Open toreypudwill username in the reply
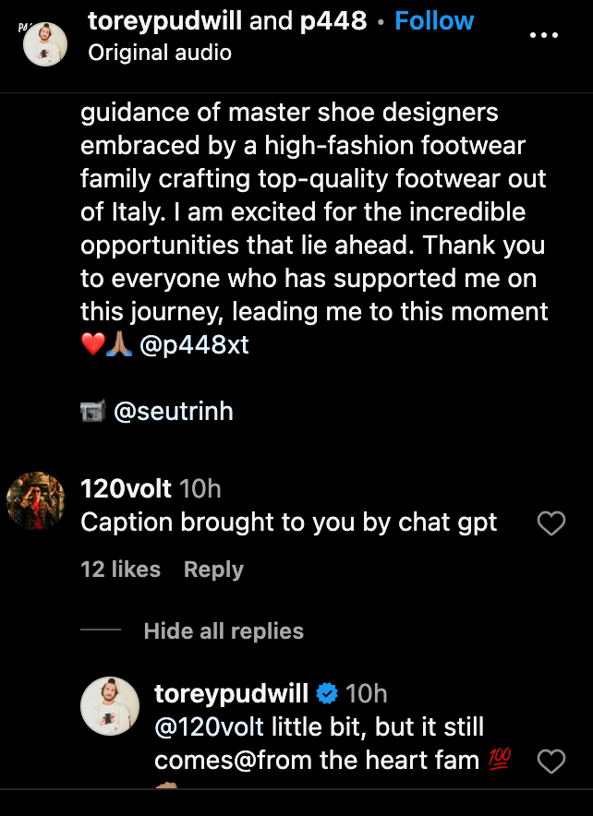The width and height of the screenshot is (593, 816). [231, 693]
